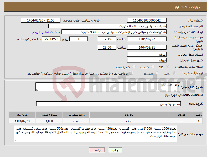Select the جزیی purchase type radio
The width and height of the screenshot is (207, 157).
[174, 73]
